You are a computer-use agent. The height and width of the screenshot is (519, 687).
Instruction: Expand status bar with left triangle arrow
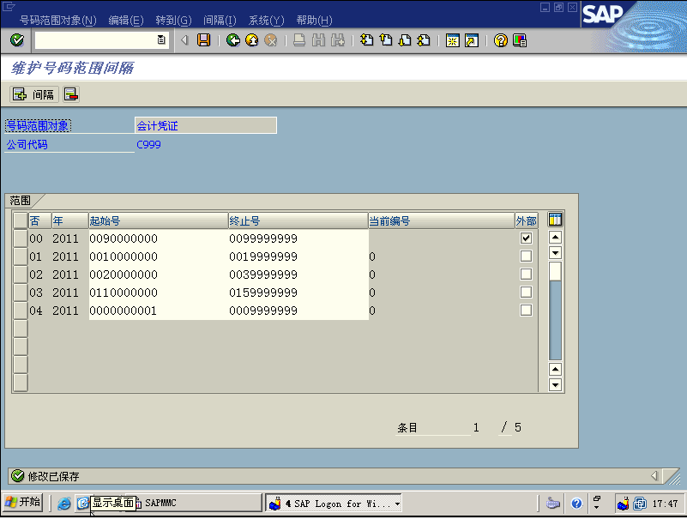[x=654, y=476]
